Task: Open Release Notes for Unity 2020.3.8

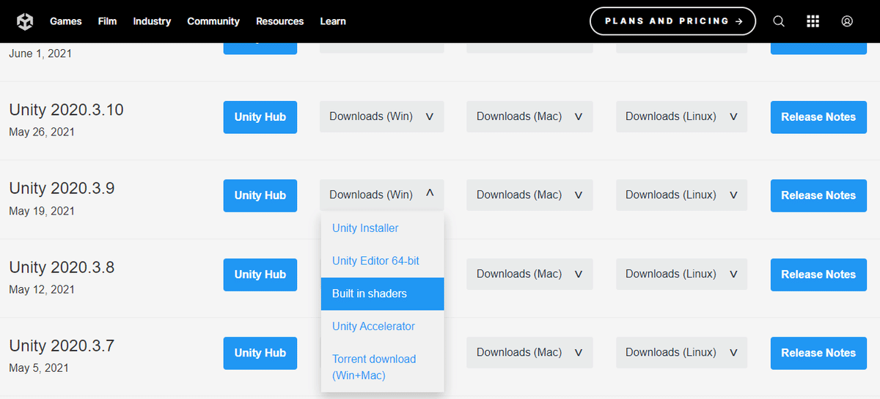Action: 818,275
